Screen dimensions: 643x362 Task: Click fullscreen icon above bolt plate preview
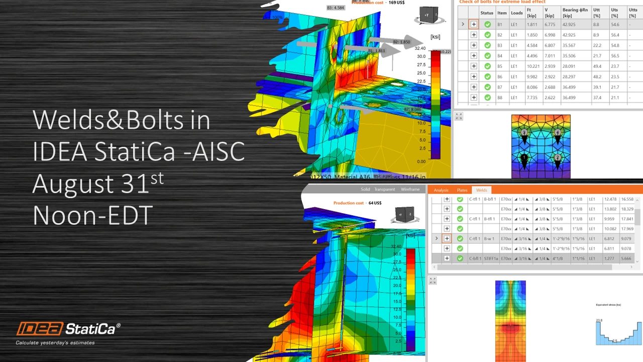[x=459, y=116]
